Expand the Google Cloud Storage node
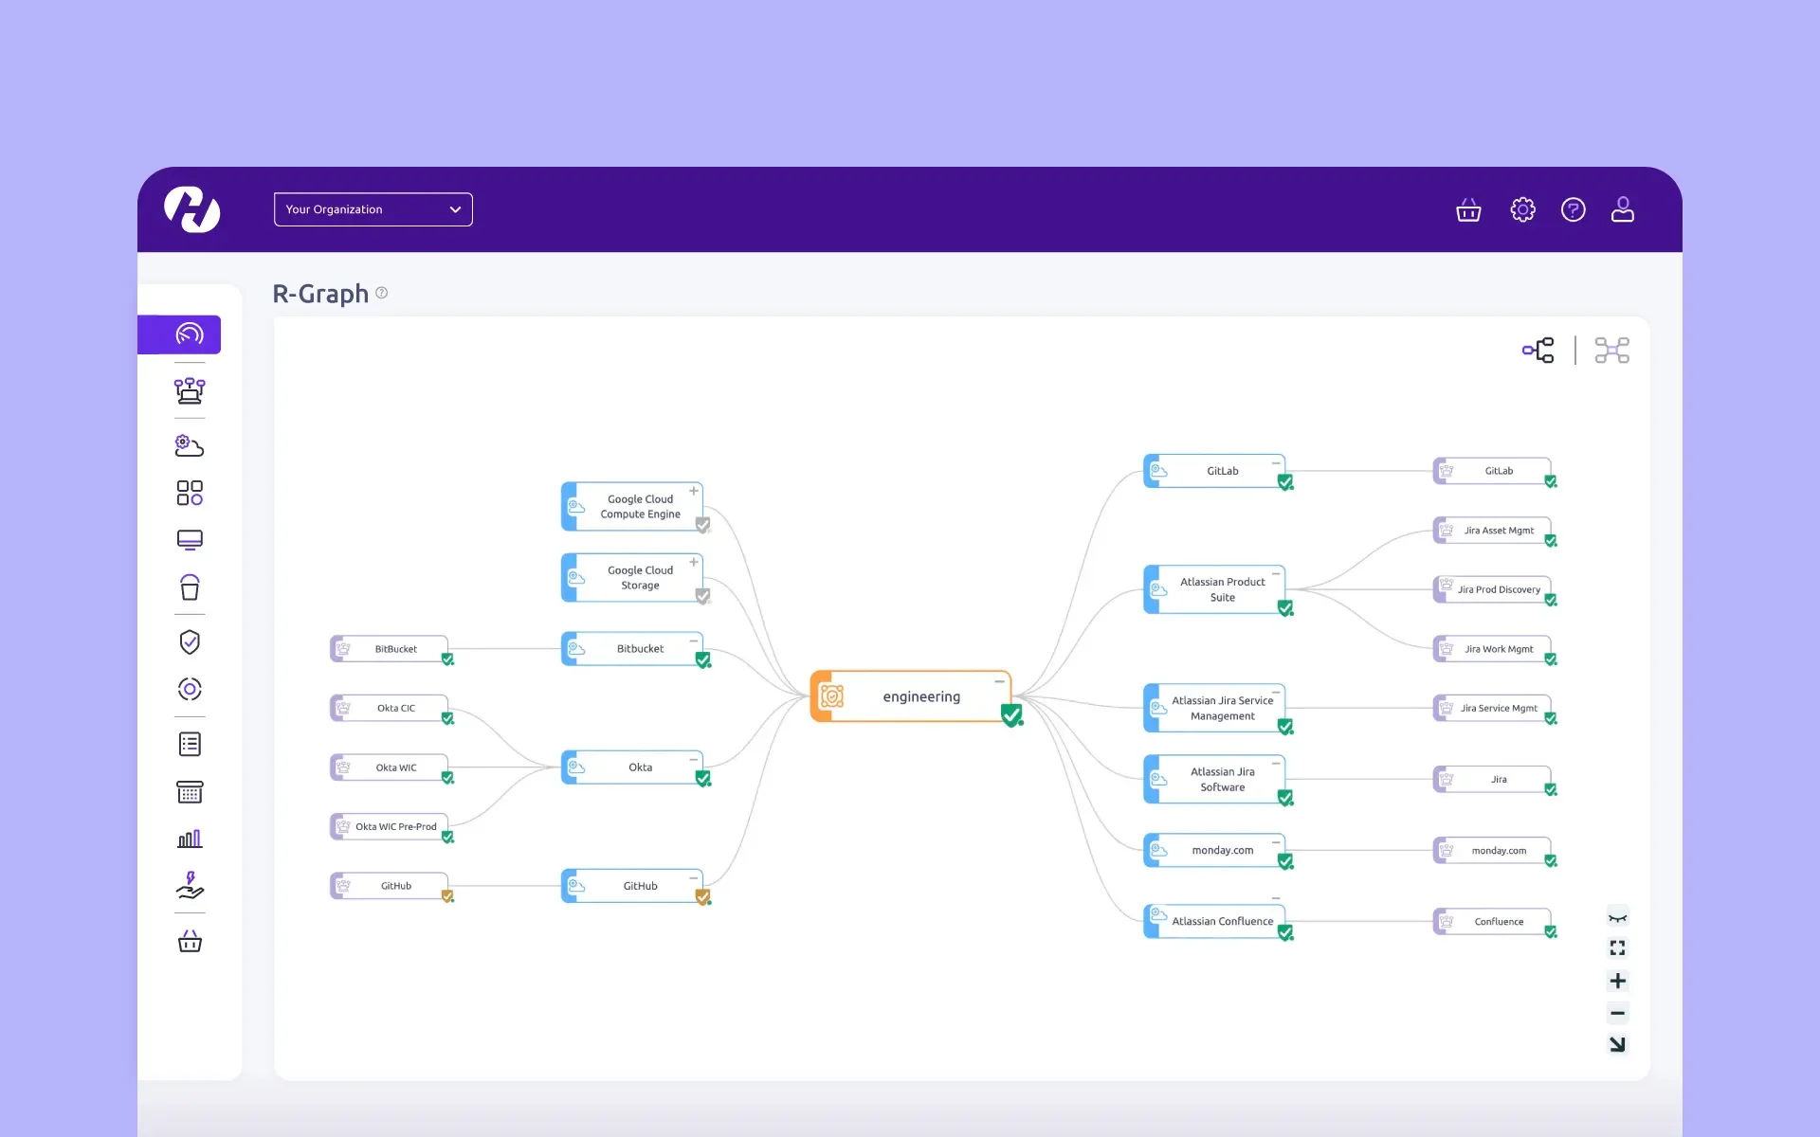The image size is (1820, 1137). point(694,562)
